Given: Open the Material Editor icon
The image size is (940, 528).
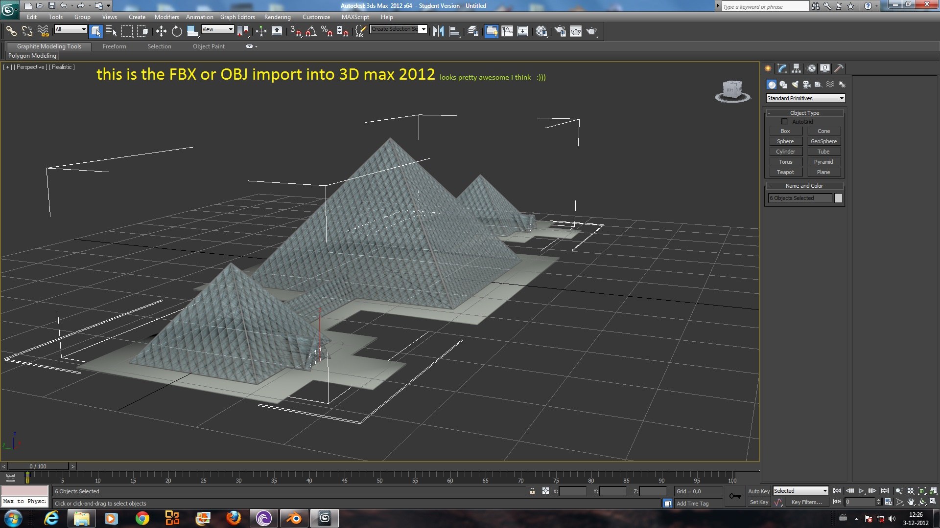Looking at the screenshot, I should [541, 31].
